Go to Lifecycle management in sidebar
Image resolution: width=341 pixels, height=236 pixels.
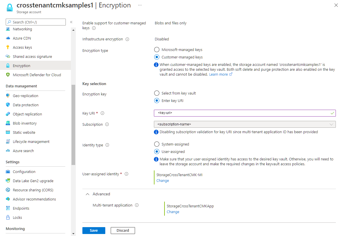31,141
